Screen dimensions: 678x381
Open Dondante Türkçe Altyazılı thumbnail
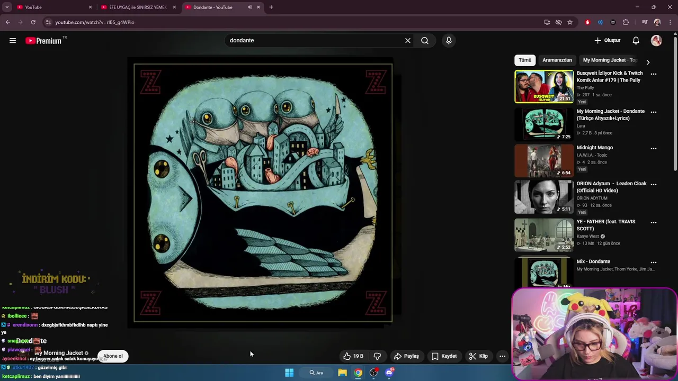click(544, 124)
